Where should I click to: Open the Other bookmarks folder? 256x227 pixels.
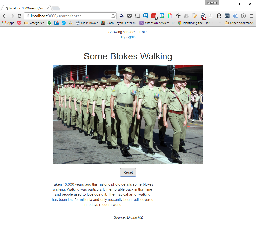click(x=239, y=23)
